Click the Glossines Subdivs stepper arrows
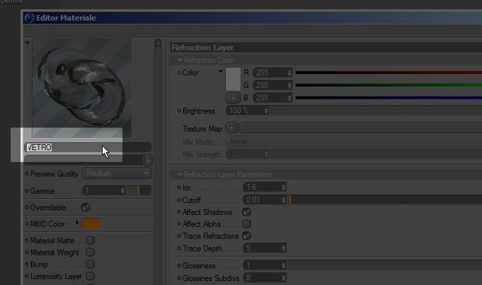482x285 pixels. click(x=283, y=278)
